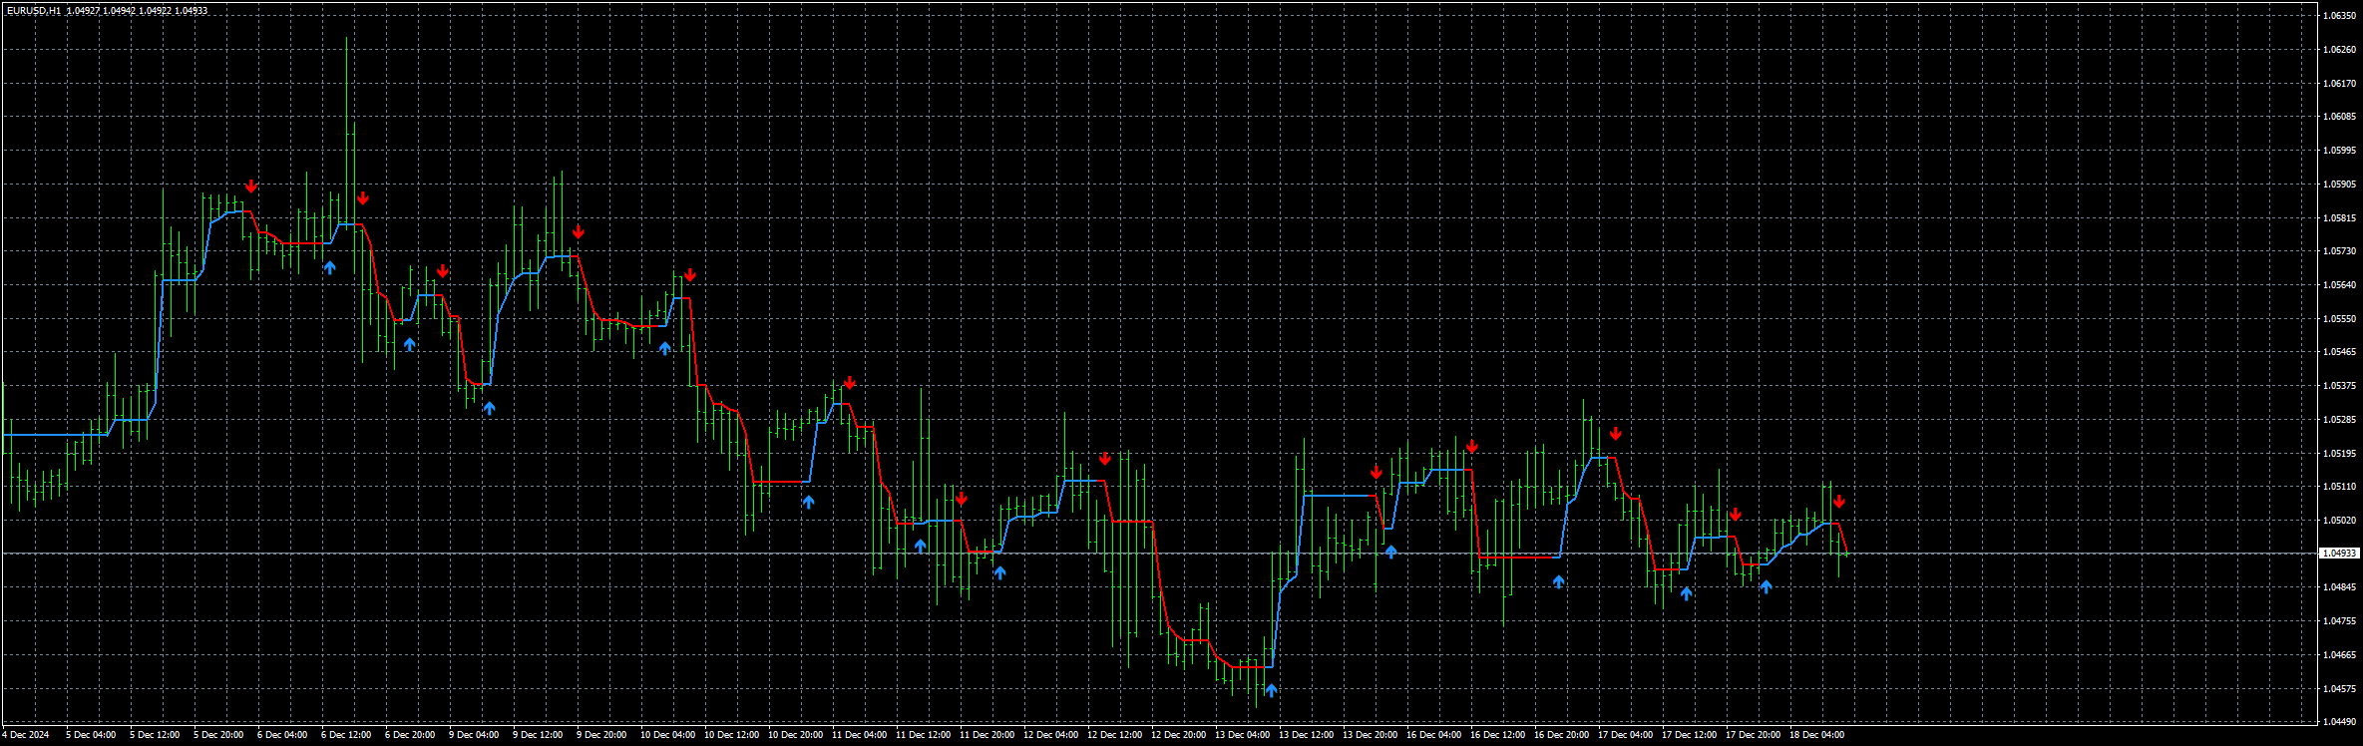Click the blue buy arrow at 9 Dec 09:00 low
The width and height of the screenshot is (2363, 746).
click(490, 408)
